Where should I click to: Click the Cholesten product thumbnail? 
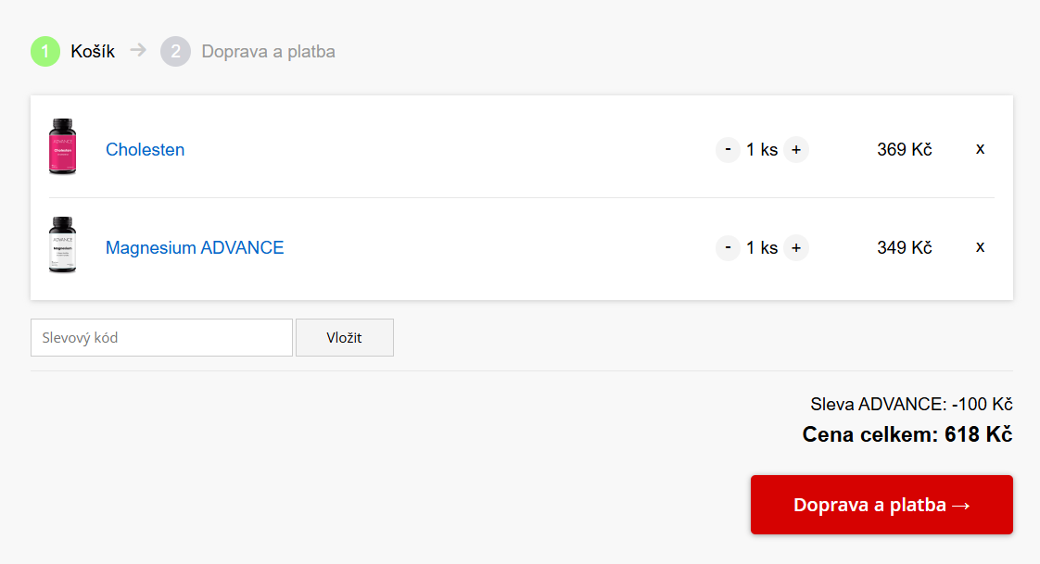(x=63, y=147)
